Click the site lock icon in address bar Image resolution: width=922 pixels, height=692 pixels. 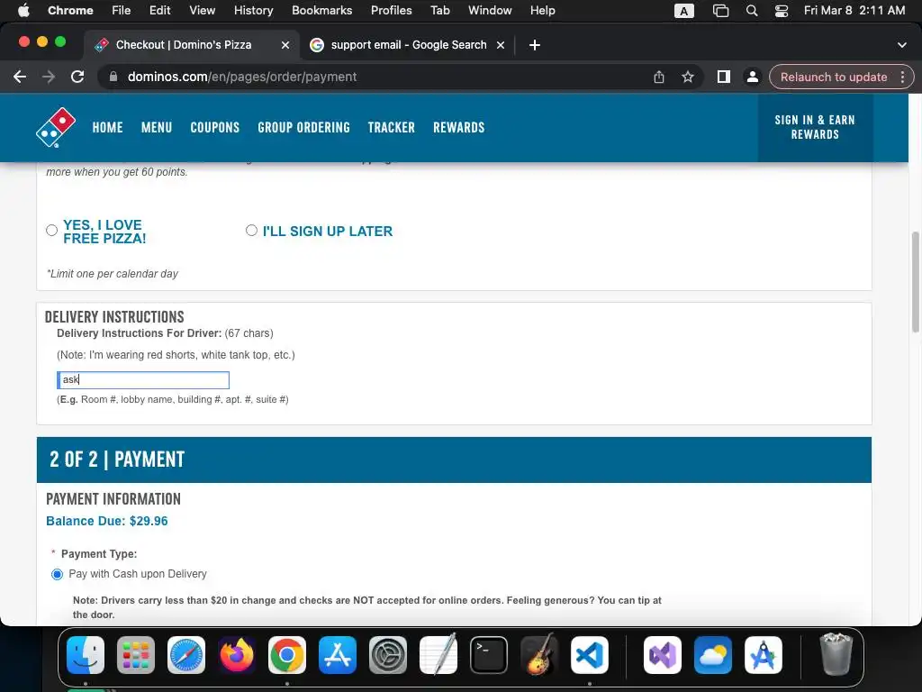[113, 77]
